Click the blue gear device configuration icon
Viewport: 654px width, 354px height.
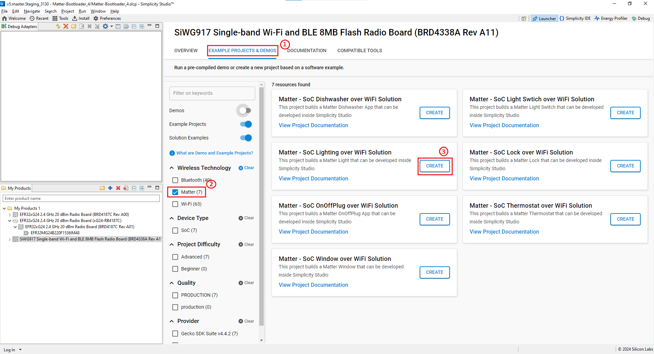coord(105,26)
